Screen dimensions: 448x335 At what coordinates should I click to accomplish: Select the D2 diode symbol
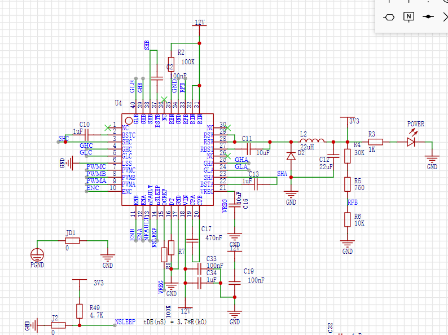coord(291,156)
